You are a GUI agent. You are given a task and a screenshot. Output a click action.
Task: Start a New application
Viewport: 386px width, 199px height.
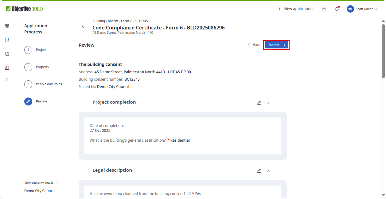[x=295, y=9]
